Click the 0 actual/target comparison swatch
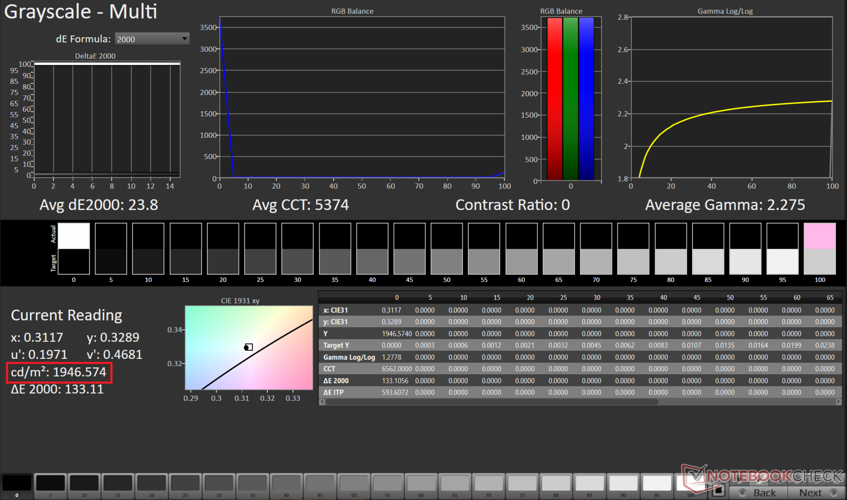Screen dimensions: 847x500 [x=74, y=249]
